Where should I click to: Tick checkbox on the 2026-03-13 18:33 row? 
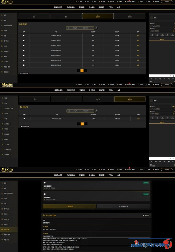(24, 41)
